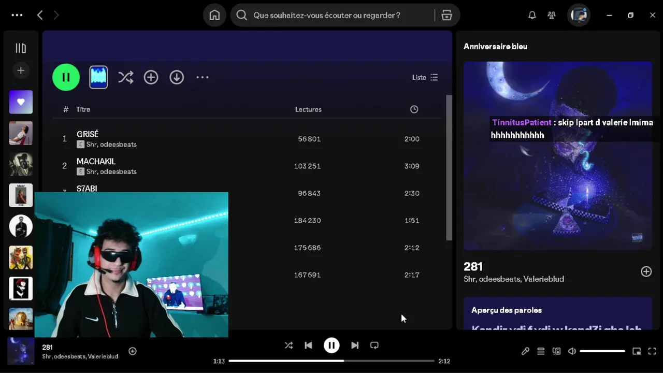Pause playback in the bottom player

331,345
